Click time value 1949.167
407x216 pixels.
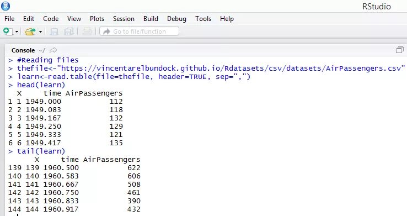pyautogui.click(x=44, y=118)
